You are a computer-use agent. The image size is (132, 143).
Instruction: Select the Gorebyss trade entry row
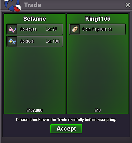[x=35, y=29]
